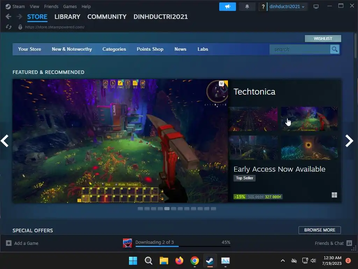Open the Your Store dropdown menu
Viewport: 358px width, 269px height.
click(x=30, y=49)
